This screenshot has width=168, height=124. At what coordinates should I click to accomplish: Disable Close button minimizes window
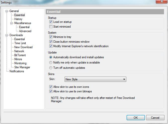click(x=51, y=42)
